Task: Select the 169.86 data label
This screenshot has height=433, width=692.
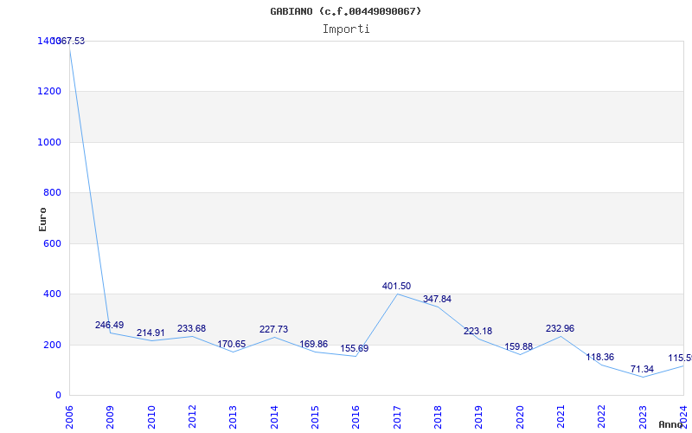Action: 314,344
